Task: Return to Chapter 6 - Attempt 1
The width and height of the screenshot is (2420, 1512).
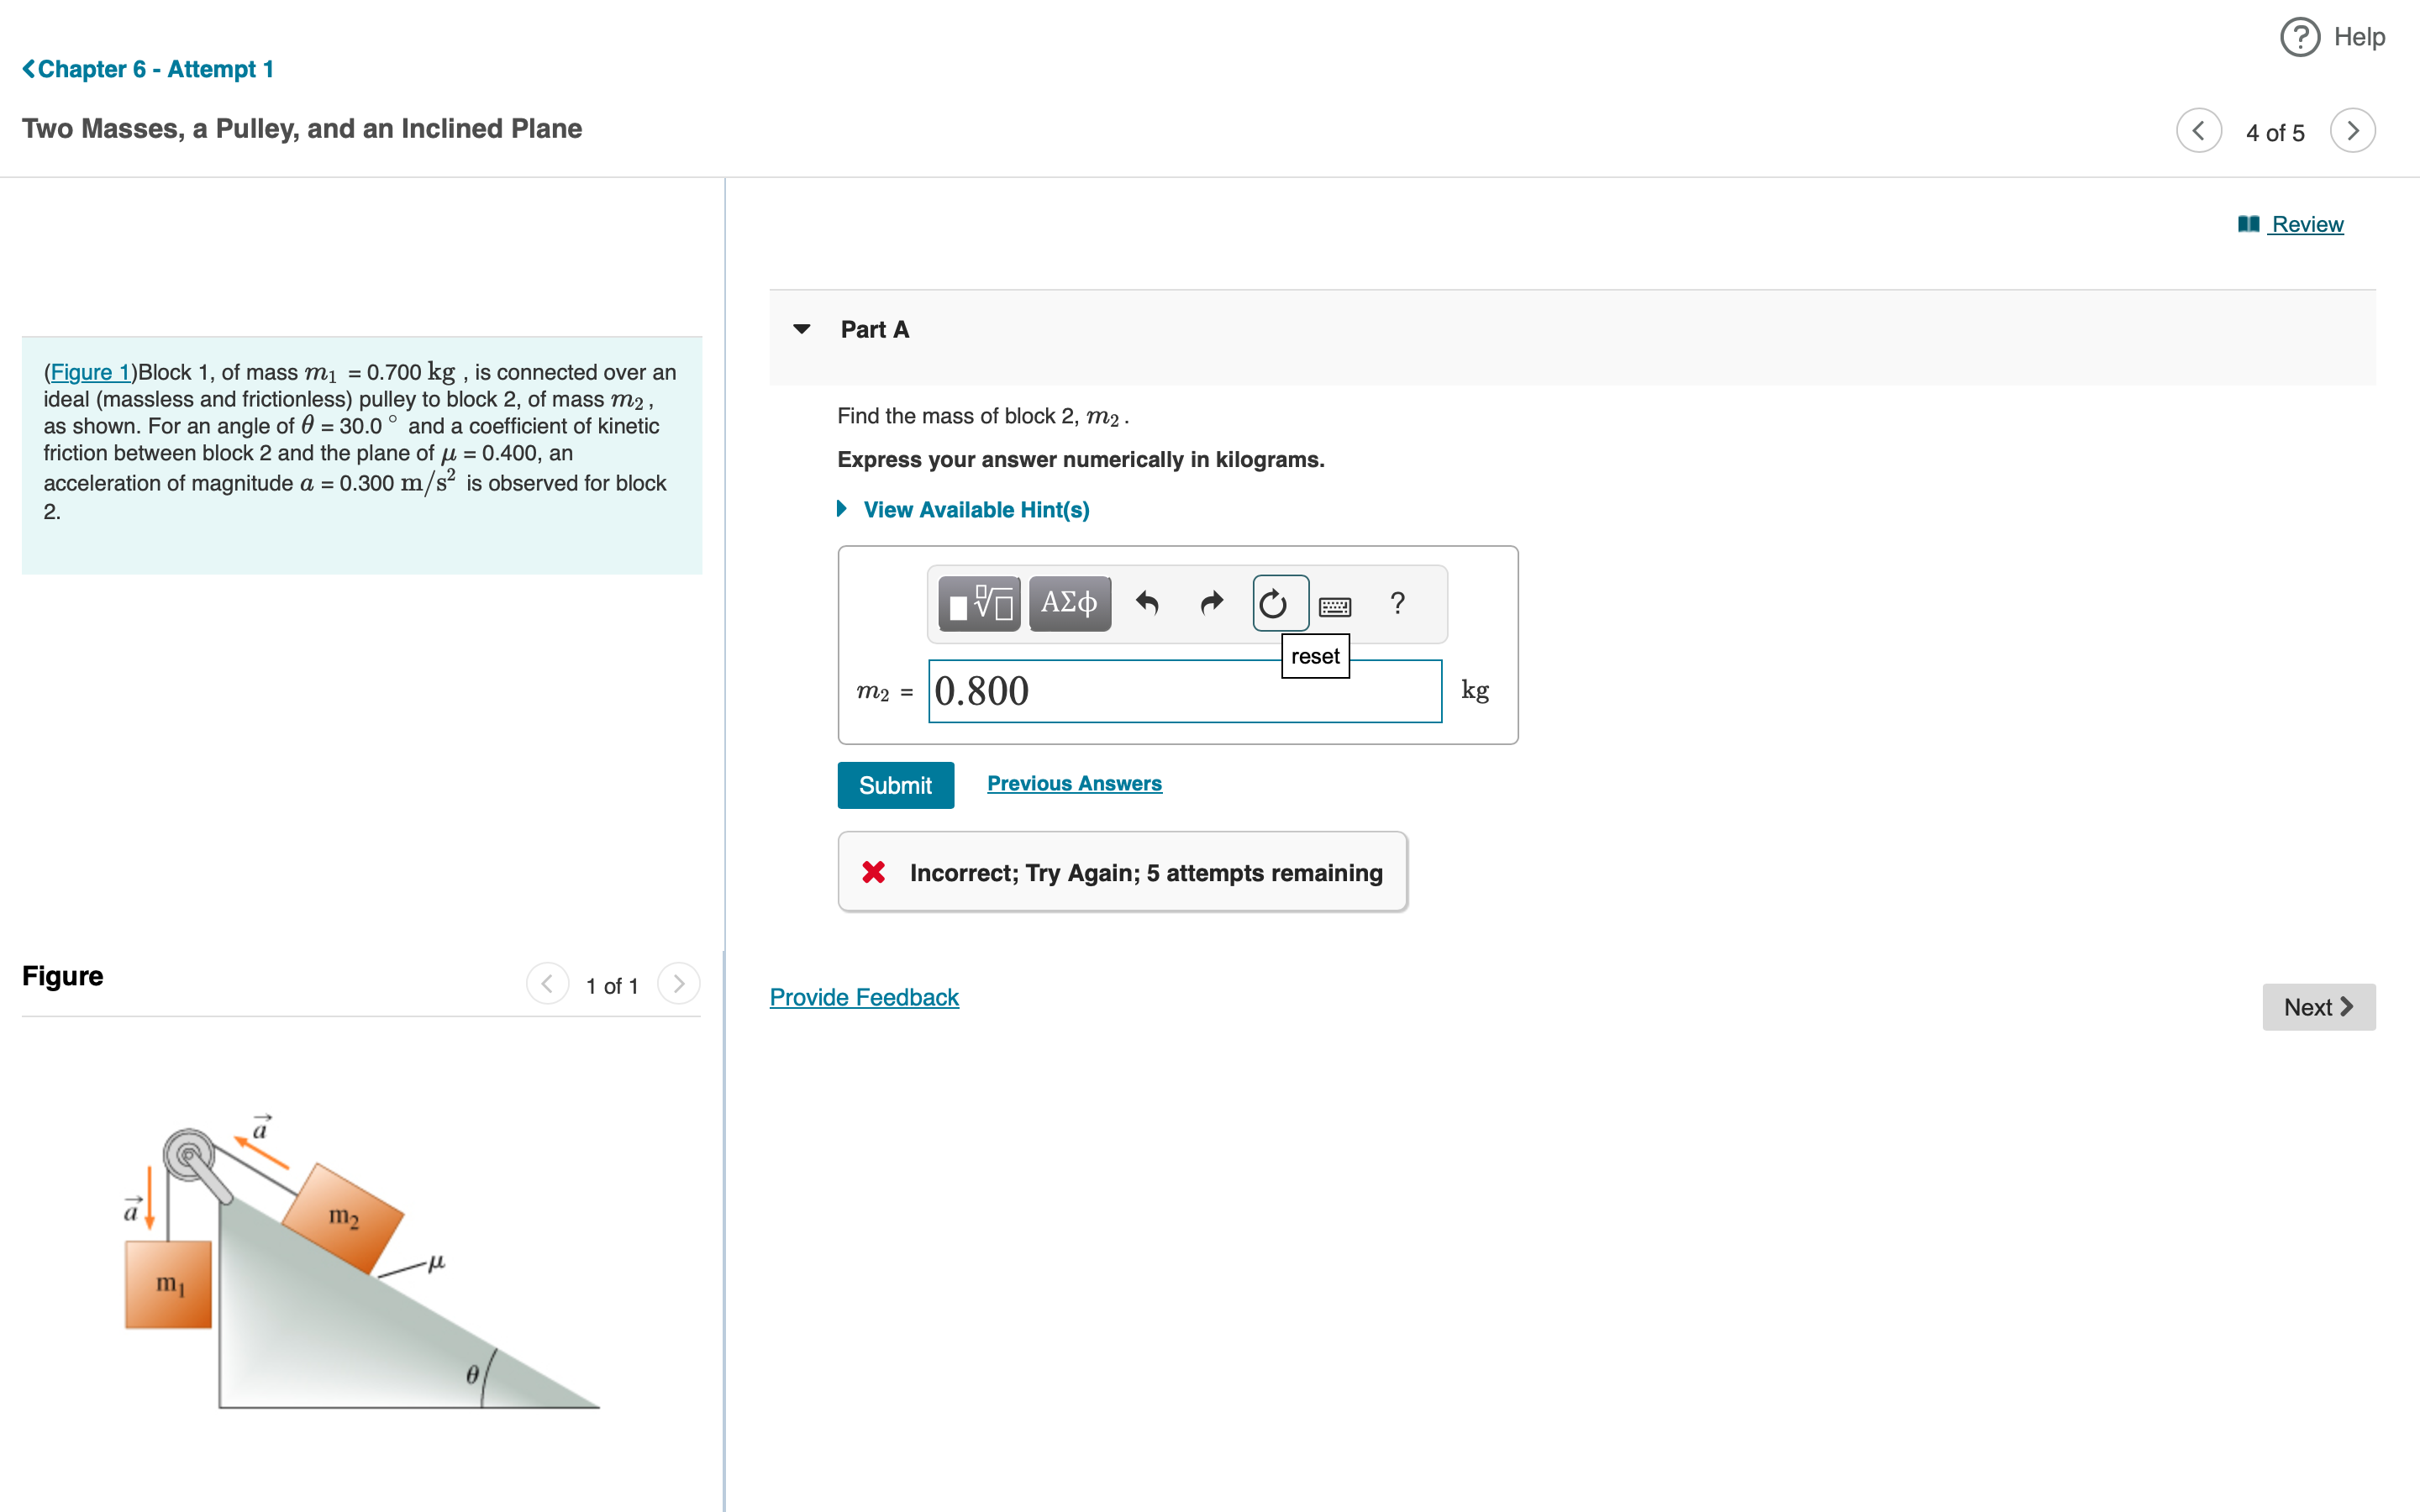Action: tap(147, 68)
